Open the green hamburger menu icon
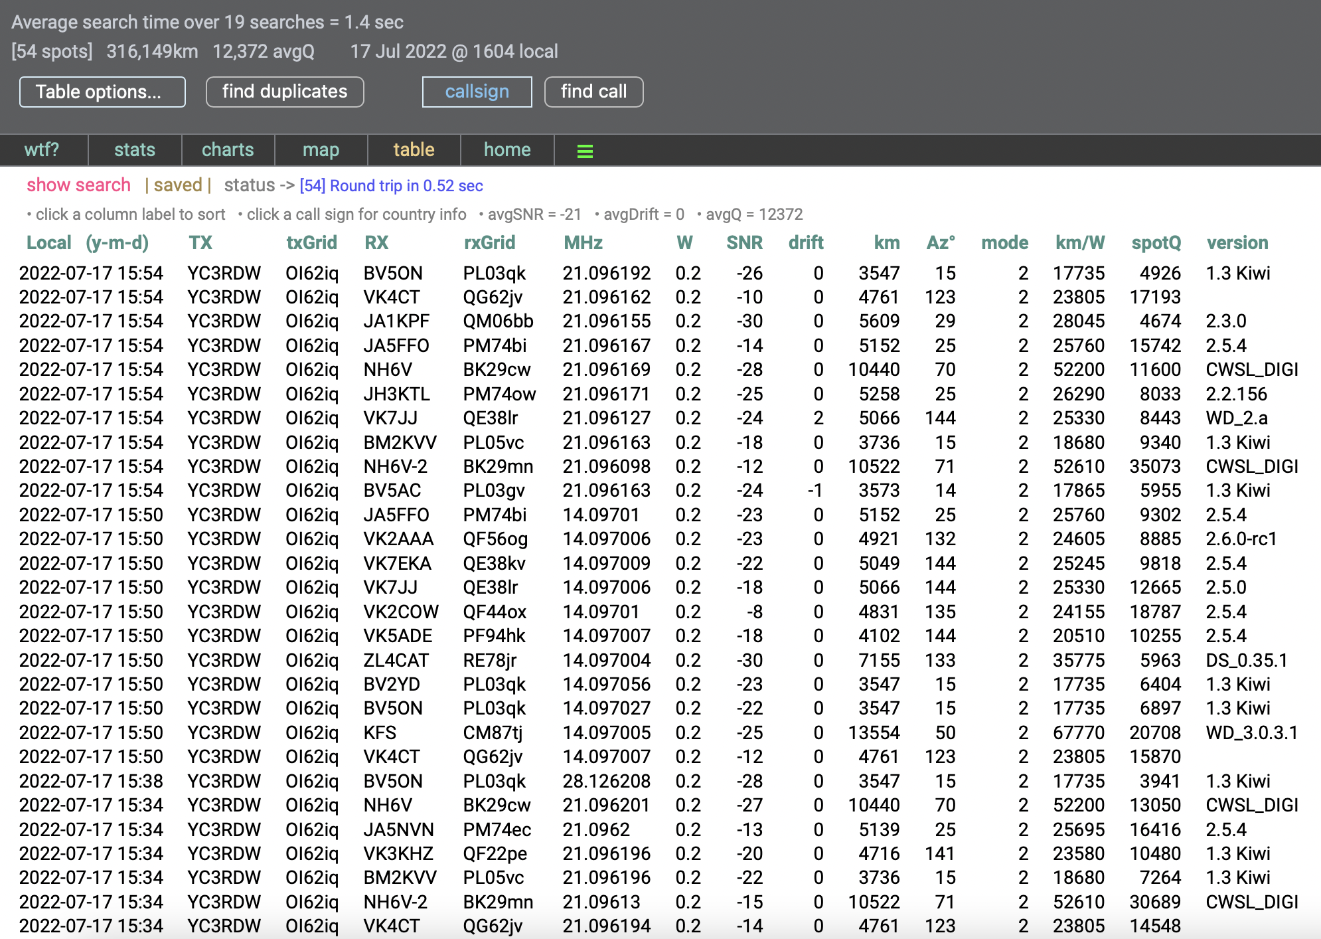This screenshot has width=1321, height=939. [x=585, y=151]
